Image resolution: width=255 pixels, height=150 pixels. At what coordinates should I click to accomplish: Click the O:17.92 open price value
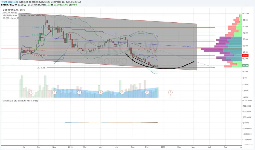point(46,5)
